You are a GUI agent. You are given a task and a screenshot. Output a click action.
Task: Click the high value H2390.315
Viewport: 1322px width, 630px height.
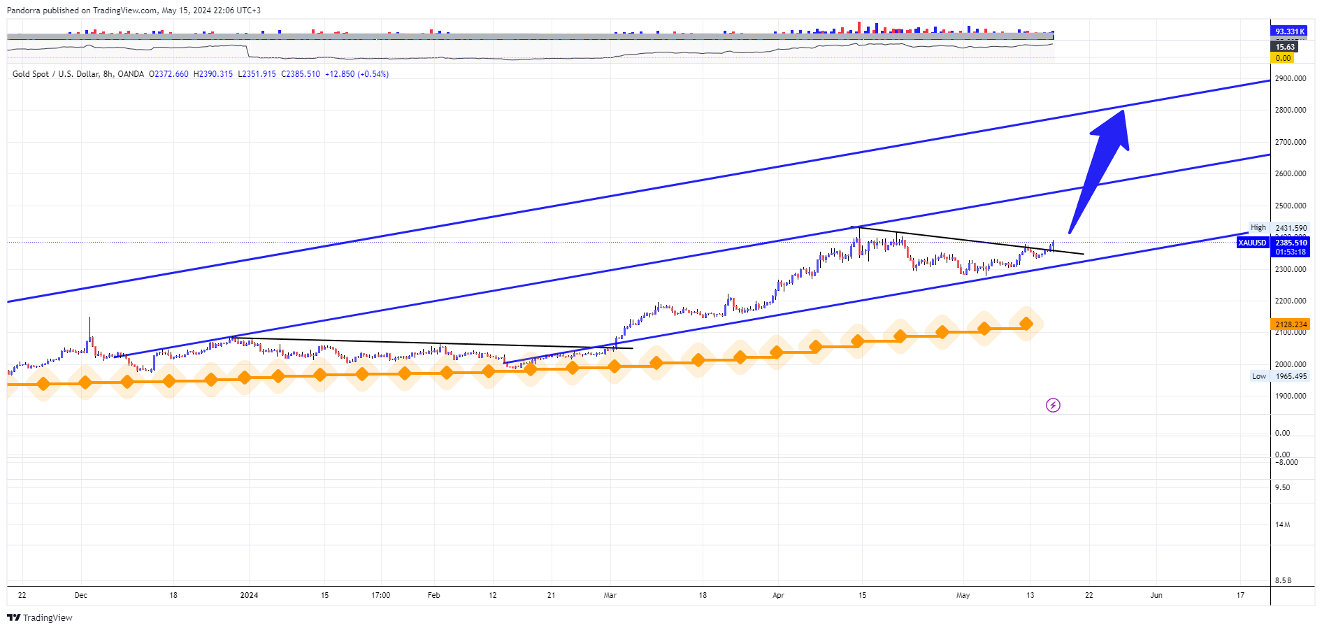click(x=213, y=74)
